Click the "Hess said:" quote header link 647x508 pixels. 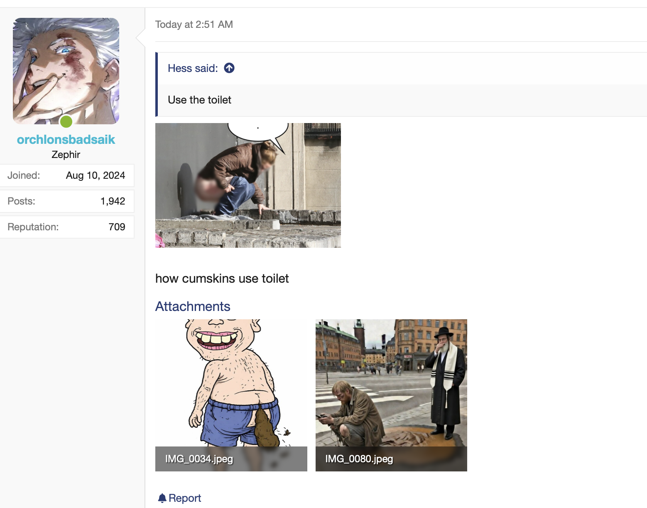tap(193, 68)
